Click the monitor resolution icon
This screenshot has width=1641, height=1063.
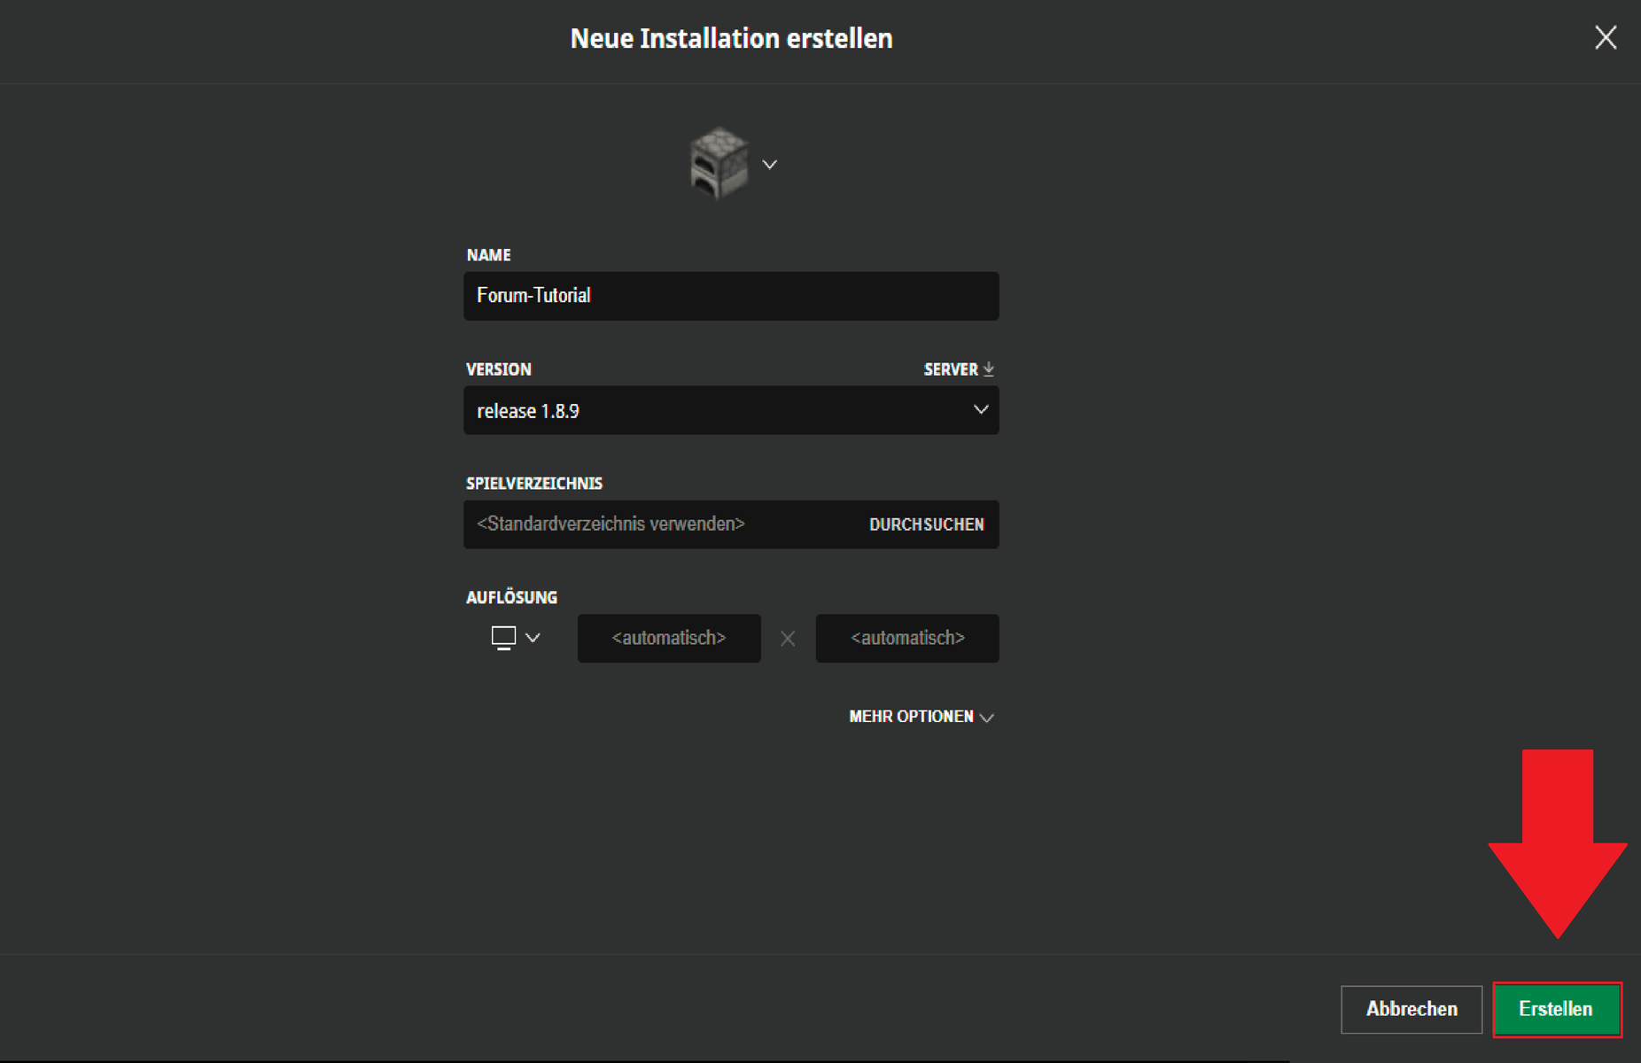click(503, 638)
